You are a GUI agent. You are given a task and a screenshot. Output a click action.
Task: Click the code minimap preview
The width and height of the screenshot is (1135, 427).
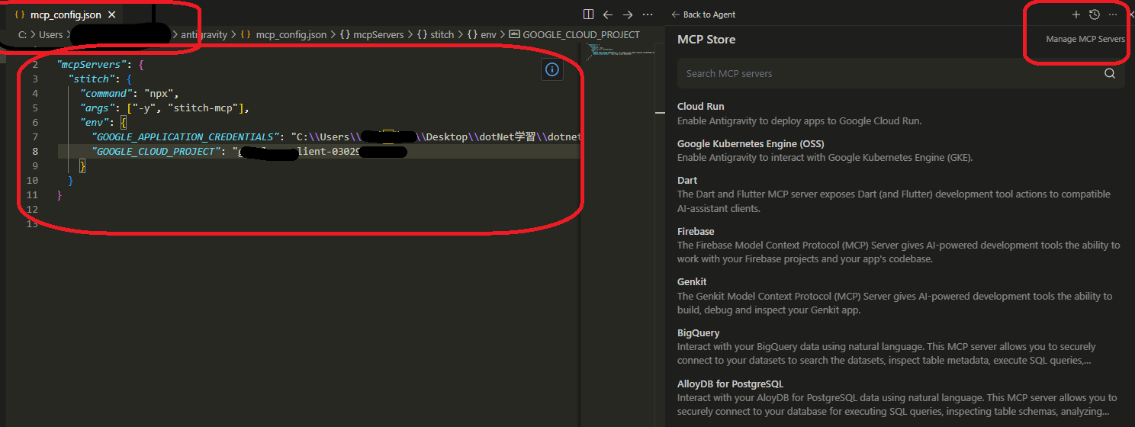pos(618,53)
